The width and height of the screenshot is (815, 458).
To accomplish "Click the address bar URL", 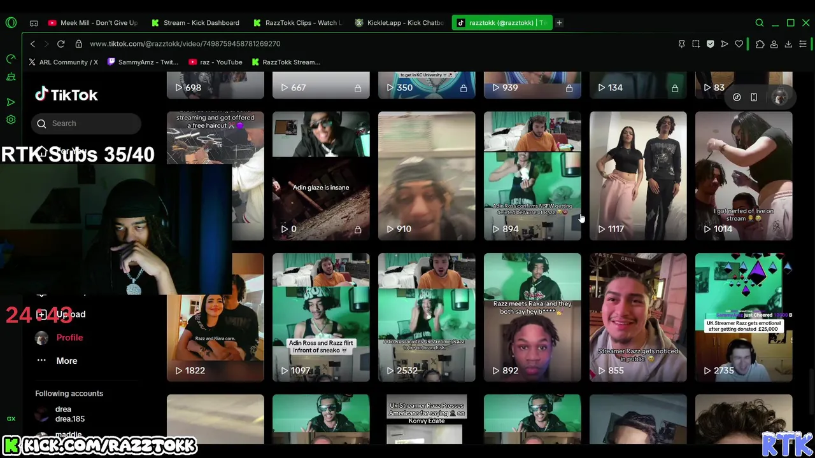I will tap(185, 44).
